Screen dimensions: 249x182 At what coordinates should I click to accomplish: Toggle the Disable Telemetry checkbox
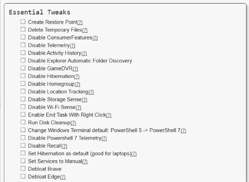[x=23, y=45]
